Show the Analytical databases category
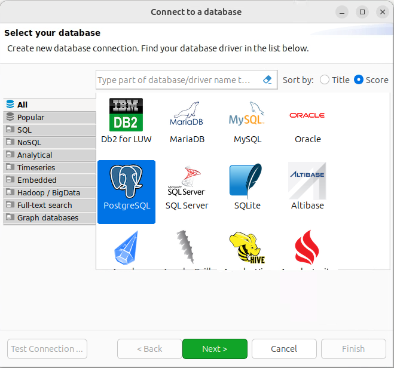394x368 pixels. [35, 155]
